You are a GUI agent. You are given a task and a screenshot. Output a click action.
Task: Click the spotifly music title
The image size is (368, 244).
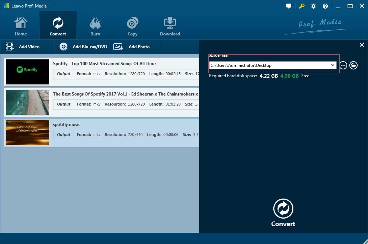tap(66, 125)
